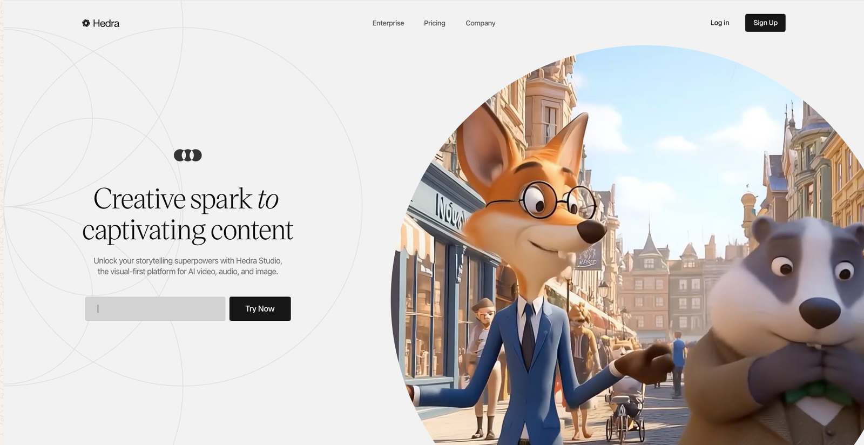Screen dimensions: 864x445
Task: Click the "Creative spark to" headline line
Action: click(x=186, y=199)
